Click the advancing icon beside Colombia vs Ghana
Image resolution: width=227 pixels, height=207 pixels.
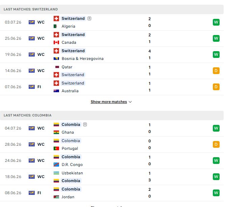(x=85, y=125)
